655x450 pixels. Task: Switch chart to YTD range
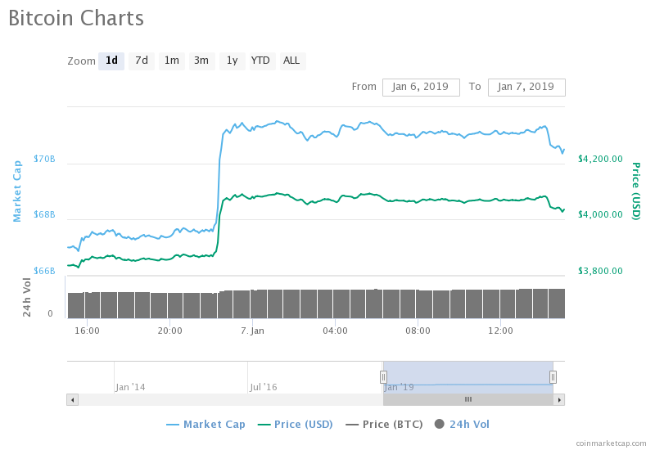(260, 61)
